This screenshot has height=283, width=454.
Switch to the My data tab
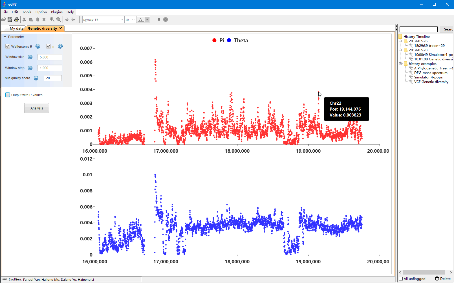[x=16, y=28]
